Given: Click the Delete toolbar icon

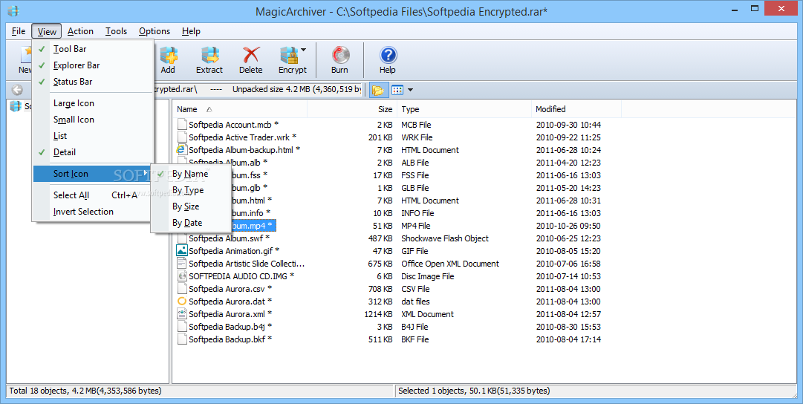Looking at the screenshot, I should [251, 55].
